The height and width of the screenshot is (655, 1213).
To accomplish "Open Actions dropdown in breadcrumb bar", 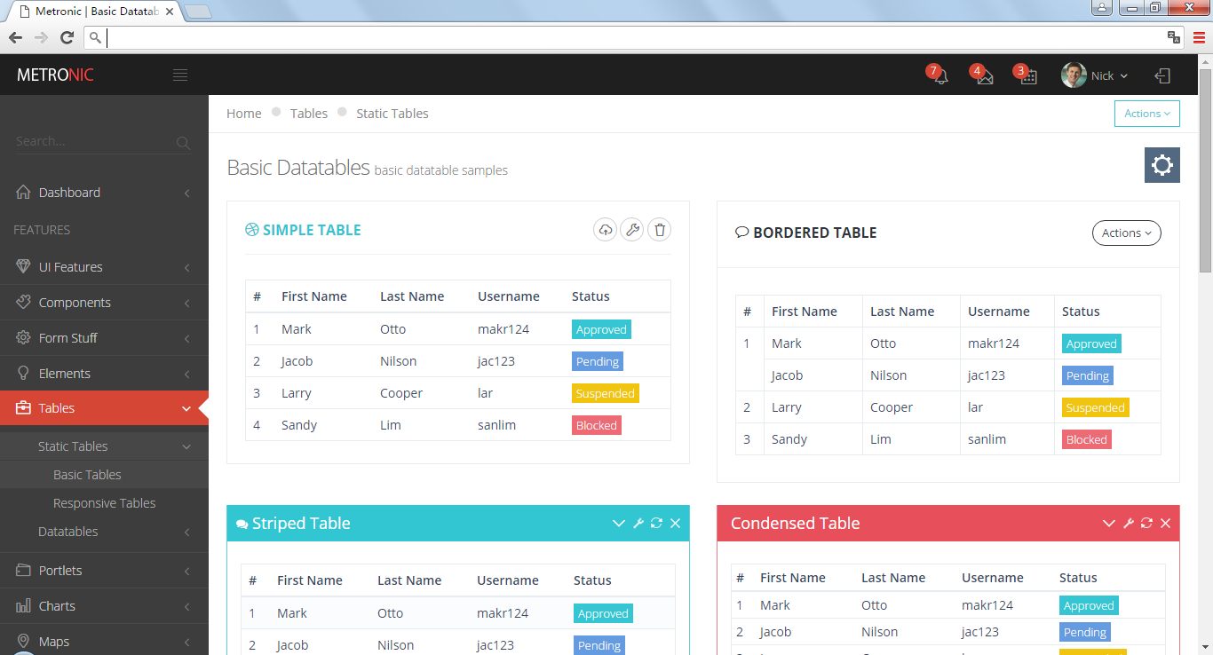I will click(x=1146, y=114).
